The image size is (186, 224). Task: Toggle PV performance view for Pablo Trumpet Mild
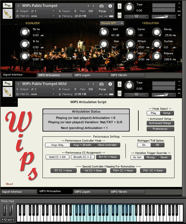tap(179, 93)
